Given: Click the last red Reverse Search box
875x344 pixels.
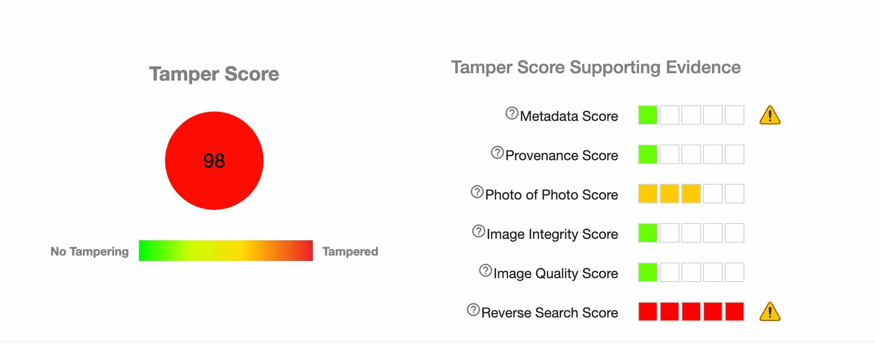Looking at the screenshot, I should (x=734, y=312).
